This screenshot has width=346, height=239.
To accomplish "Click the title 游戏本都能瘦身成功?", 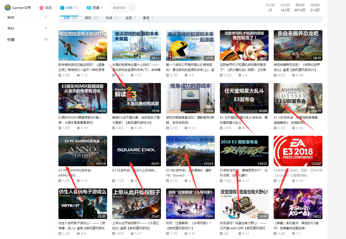I will tap(190, 120).
